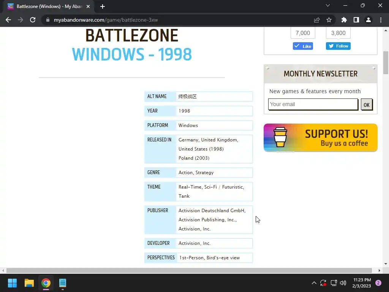Screen dimensions: 389x292
Task: Show hidden system tray icons
Action: click(314, 283)
